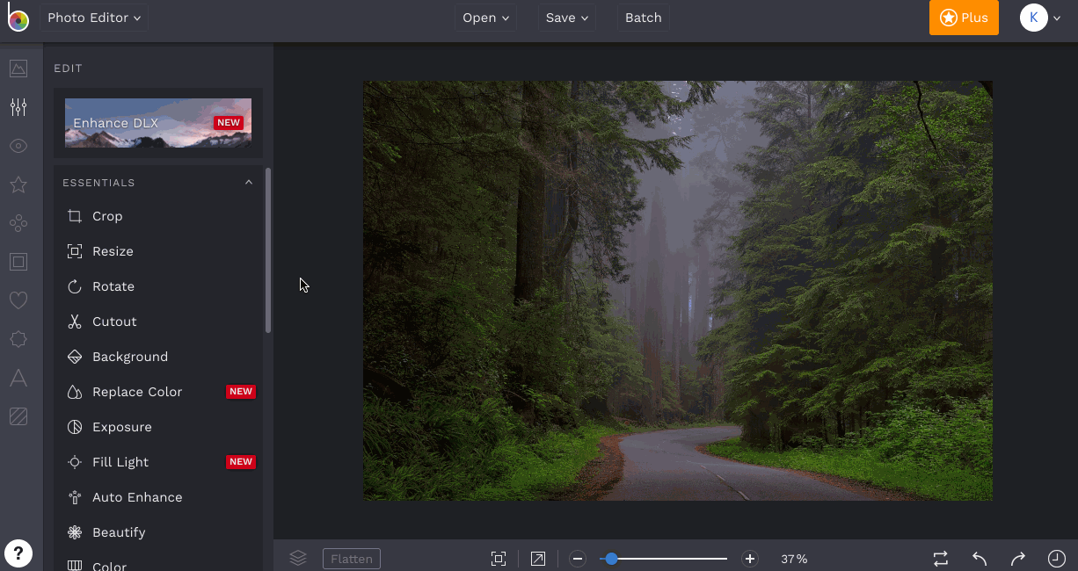
Task: Open the Overlays heart sidebar icon
Action: (x=18, y=300)
